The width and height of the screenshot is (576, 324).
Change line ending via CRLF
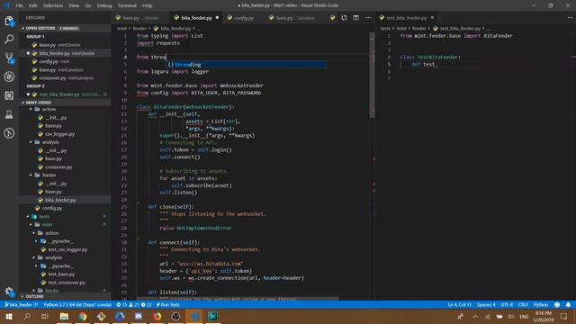pos(523,305)
